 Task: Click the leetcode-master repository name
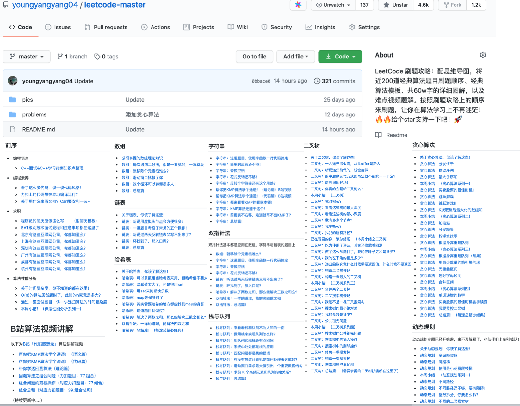tap(115, 5)
